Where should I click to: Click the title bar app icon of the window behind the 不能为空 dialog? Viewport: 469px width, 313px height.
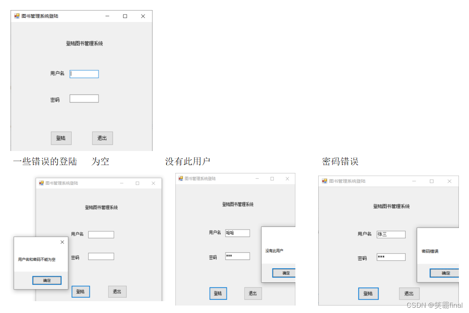pyautogui.click(x=41, y=183)
